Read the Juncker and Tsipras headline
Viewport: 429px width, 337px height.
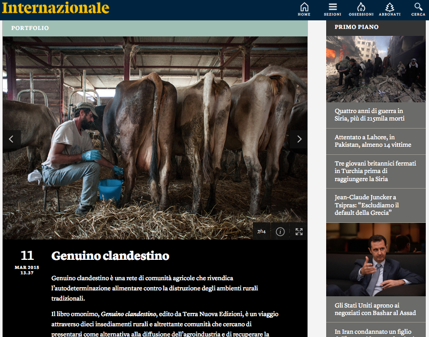coord(367,205)
